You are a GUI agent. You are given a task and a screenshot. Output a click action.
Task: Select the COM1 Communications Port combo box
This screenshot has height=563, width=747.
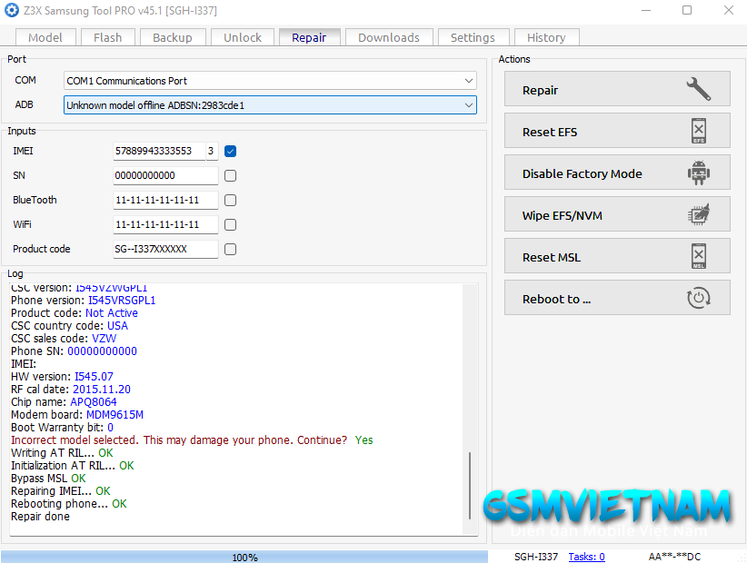click(270, 81)
